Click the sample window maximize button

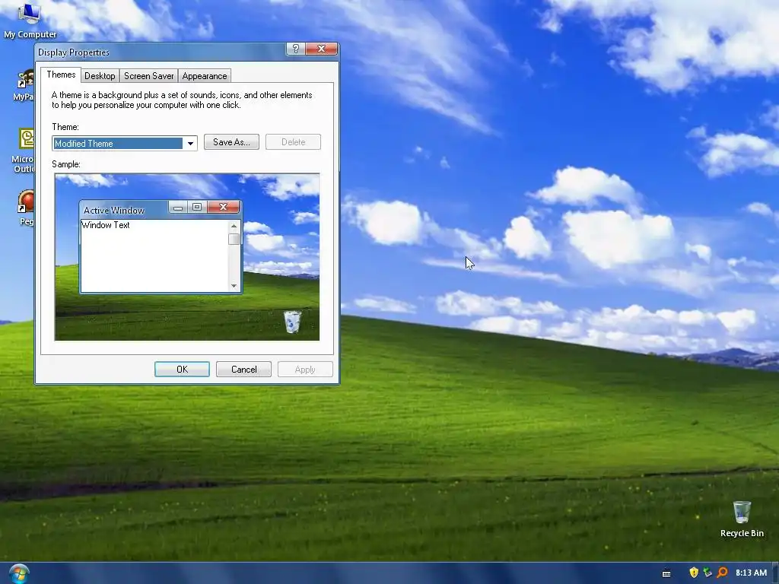coord(197,207)
